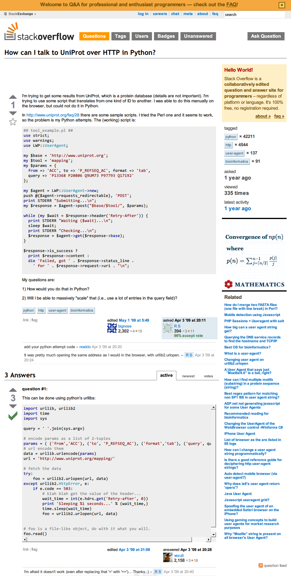Open 'Java User Agent' related question
Screen dimensions: 291x576
[x=238, y=494]
